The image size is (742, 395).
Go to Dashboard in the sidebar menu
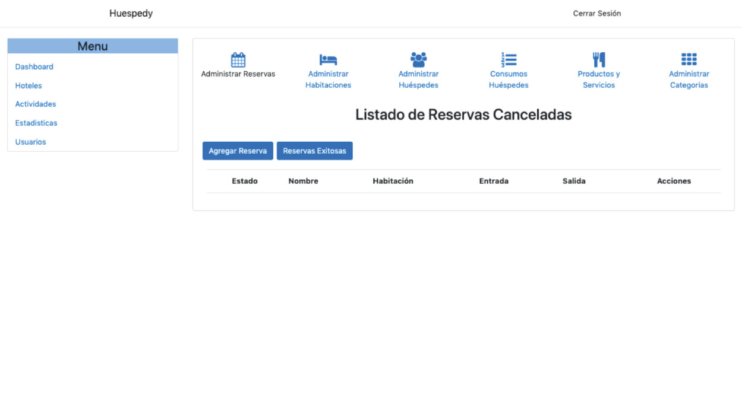[34, 67]
